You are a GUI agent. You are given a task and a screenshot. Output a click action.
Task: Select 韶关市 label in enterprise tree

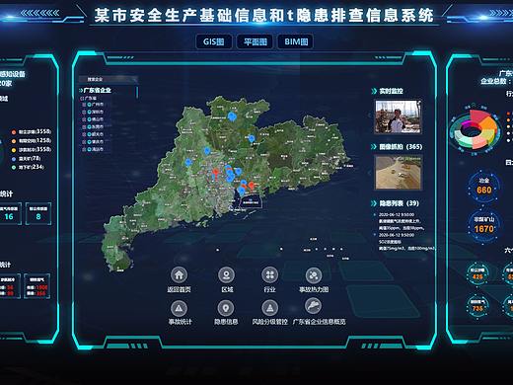(98, 134)
